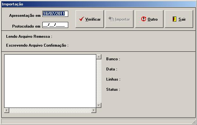Click the list box down scroll arrow

[99, 105]
